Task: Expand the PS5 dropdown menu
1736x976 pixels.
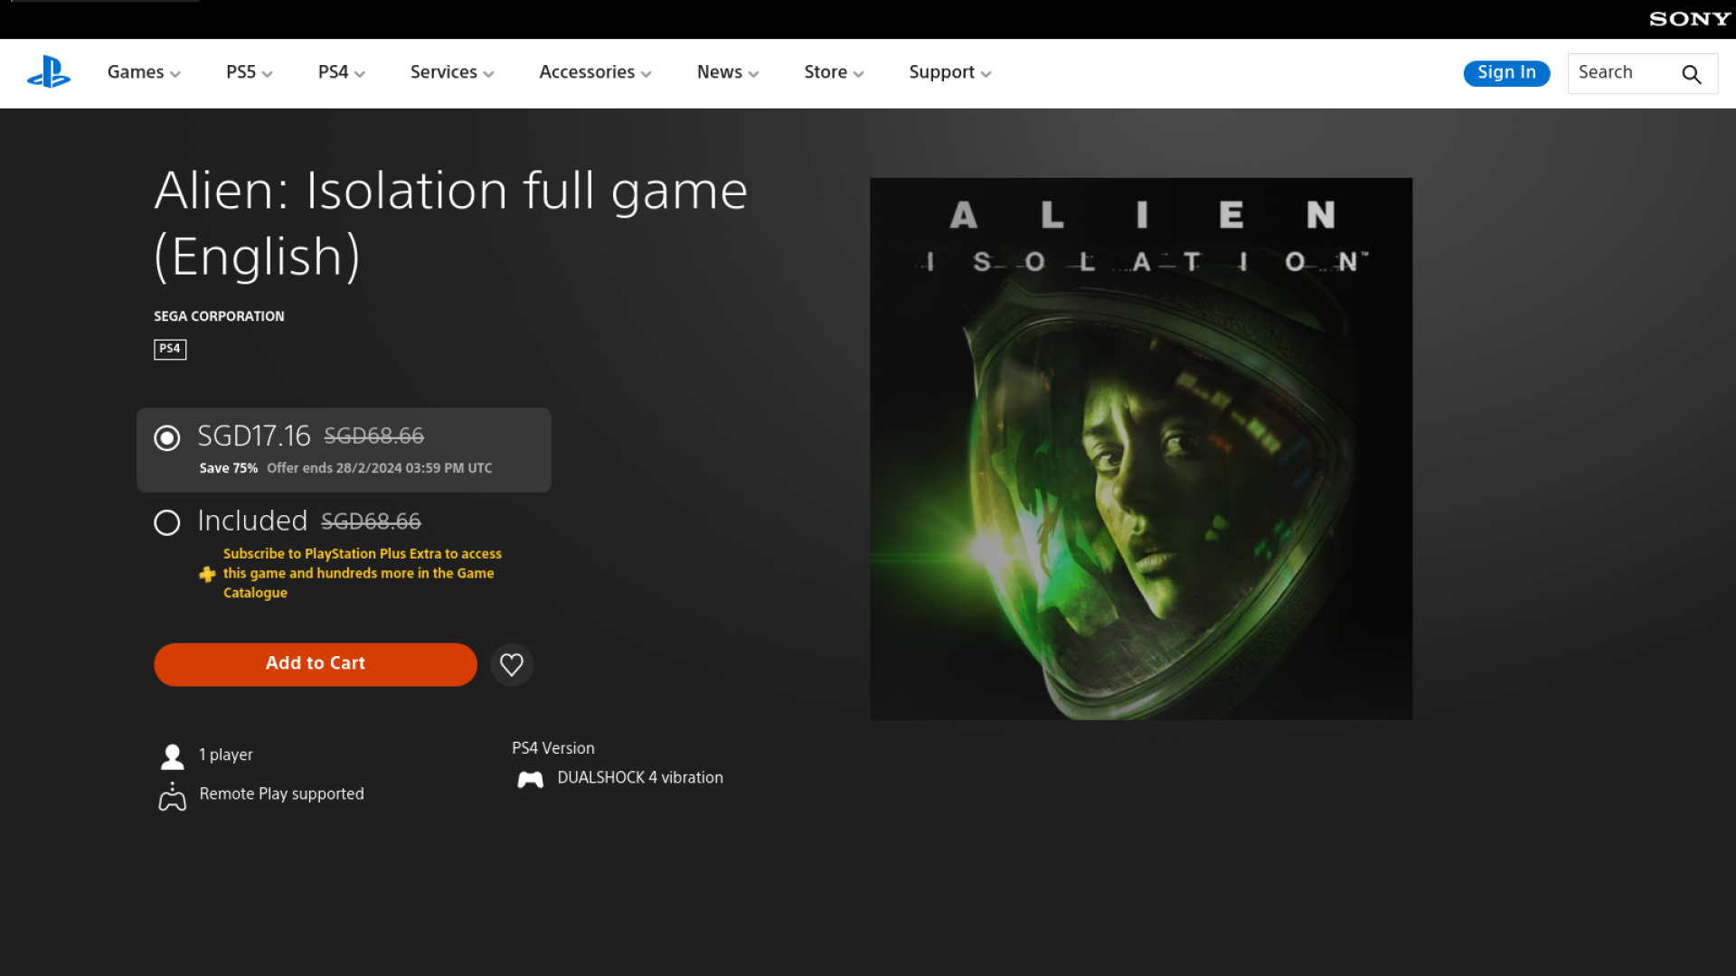Action: click(x=249, y=72)
